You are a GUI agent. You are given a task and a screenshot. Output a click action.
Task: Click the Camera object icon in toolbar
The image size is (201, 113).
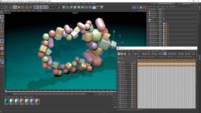pos(98,7)
